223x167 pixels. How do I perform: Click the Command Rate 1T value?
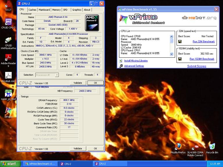(69, 127)
